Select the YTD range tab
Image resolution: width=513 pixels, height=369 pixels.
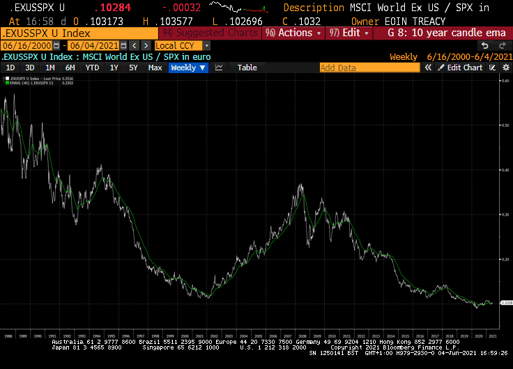pyautogui.click(x=92, y=68)
